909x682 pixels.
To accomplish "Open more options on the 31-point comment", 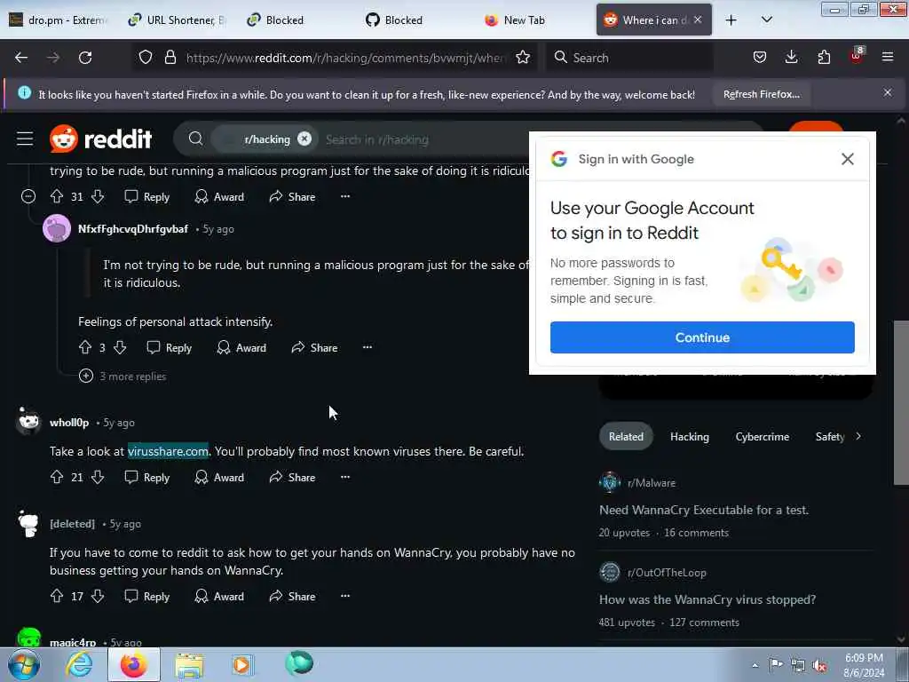I will 345,196.
